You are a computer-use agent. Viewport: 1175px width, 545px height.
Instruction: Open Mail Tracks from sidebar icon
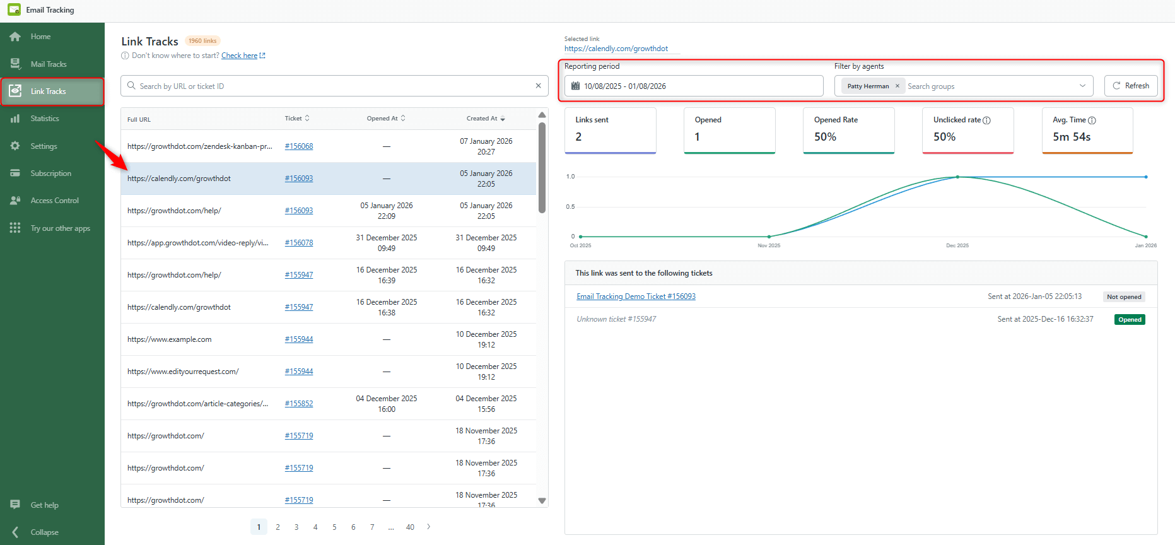click(15, 64)
